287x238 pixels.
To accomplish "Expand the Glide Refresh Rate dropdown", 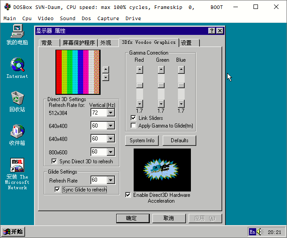I will 111,180.
